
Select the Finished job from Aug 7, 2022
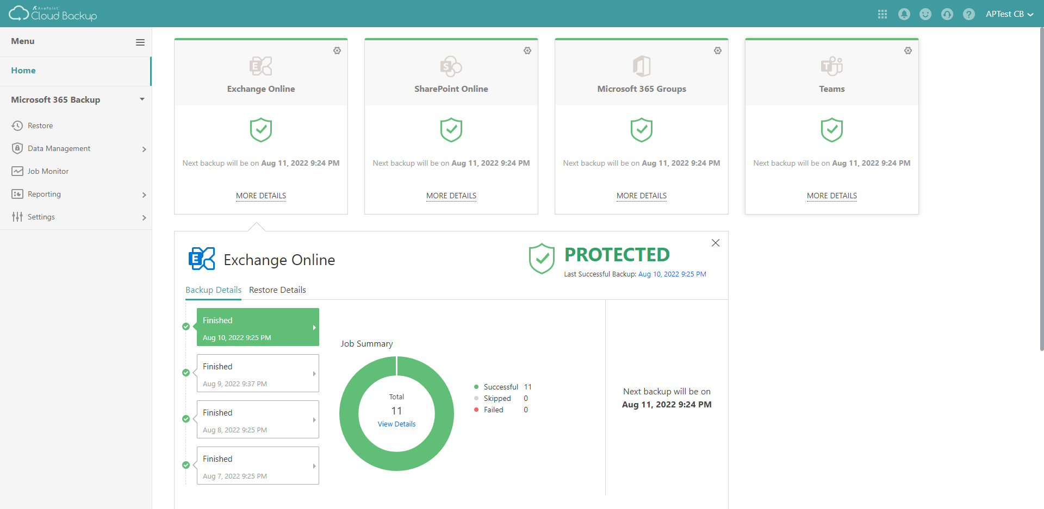coord(258,466)
